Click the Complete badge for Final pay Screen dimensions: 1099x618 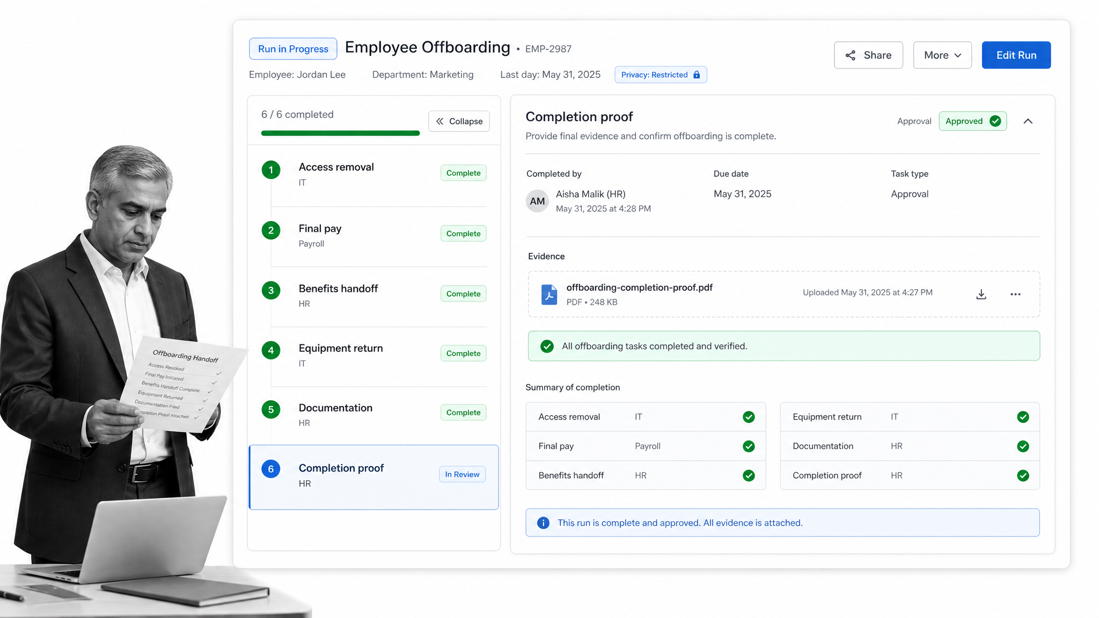tap(464, 234)
